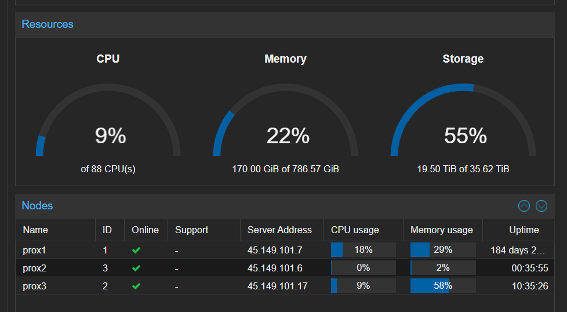Click the Memory gauge showing 22%
Image resolution: width=567 pixels, height=312 pixels.
286,120
